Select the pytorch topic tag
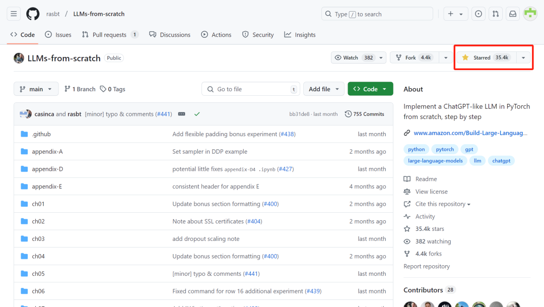The width and height of the screenshot is (544, 307). click(x=445, y=149)
